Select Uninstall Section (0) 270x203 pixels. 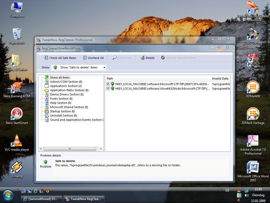coord(63,116)
